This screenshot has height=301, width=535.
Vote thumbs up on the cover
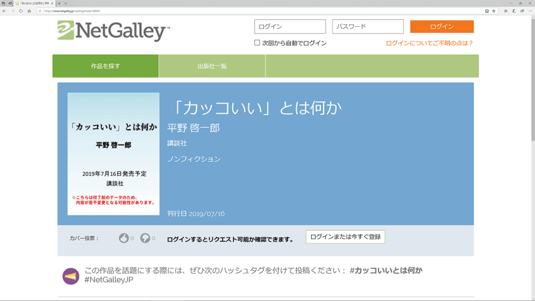tap(124, 238)
